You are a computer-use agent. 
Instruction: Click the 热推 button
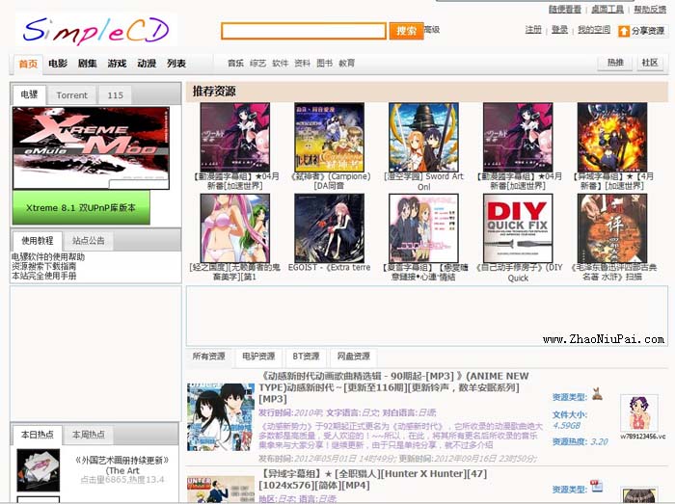pyautogui.click(x=615, y=63)
